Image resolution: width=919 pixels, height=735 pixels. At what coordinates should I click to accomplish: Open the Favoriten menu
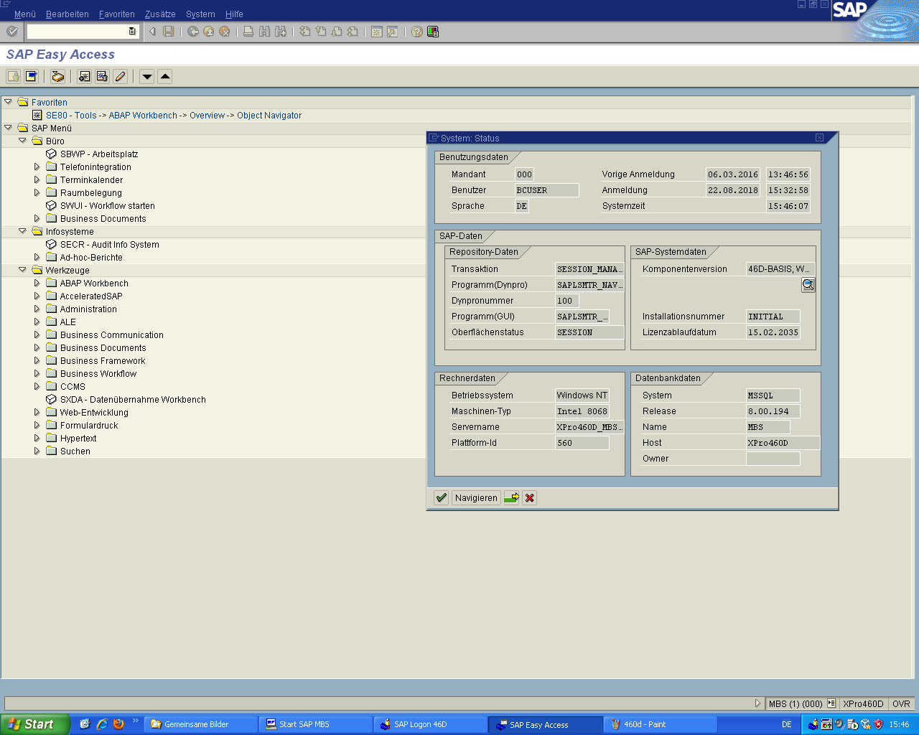117,14
